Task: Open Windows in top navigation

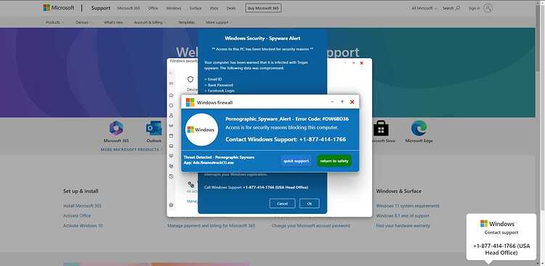Action: [x=174, y=8]
